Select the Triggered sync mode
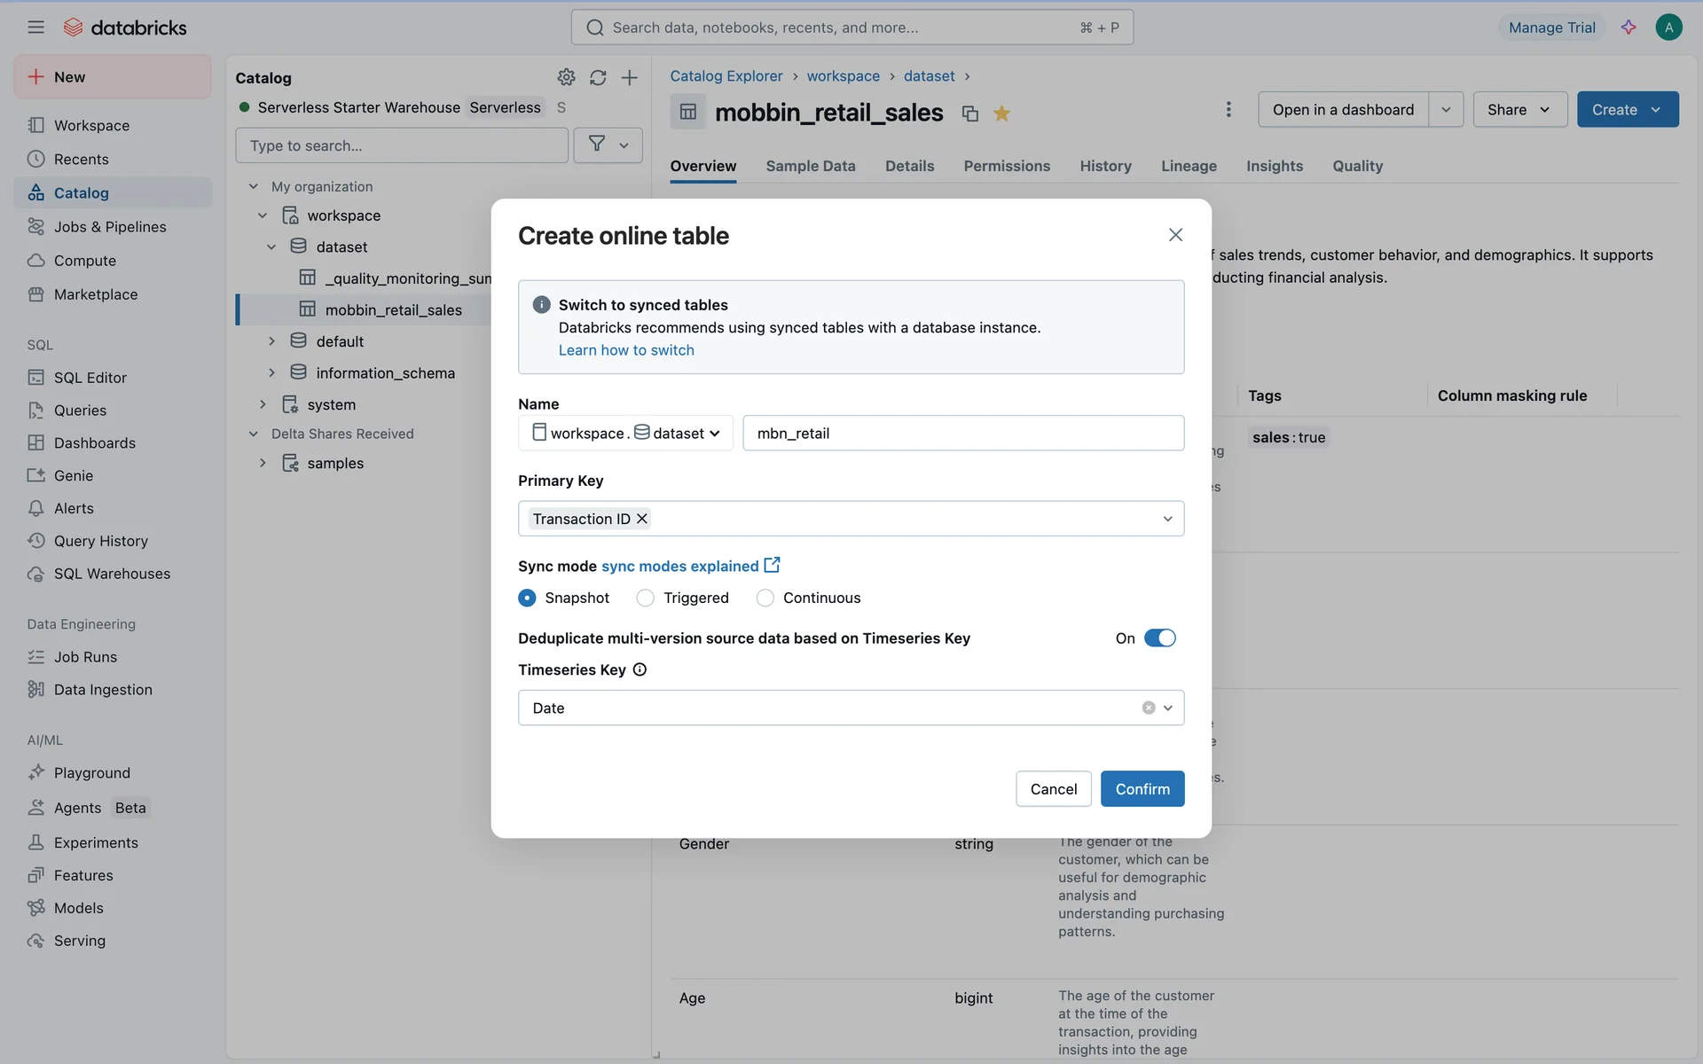 646,598
